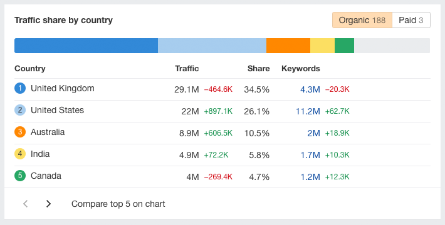Click the orange number 3 badge

click(x=20, y=132)
